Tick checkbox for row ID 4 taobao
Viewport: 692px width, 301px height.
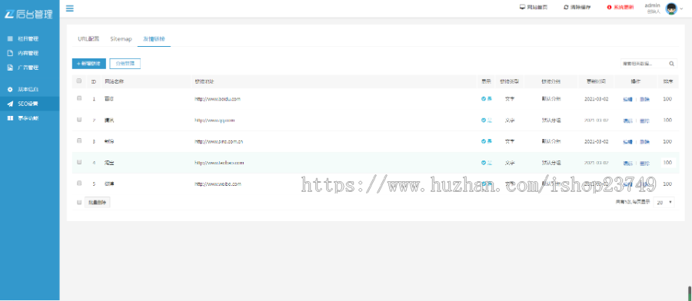coord(79,162)
